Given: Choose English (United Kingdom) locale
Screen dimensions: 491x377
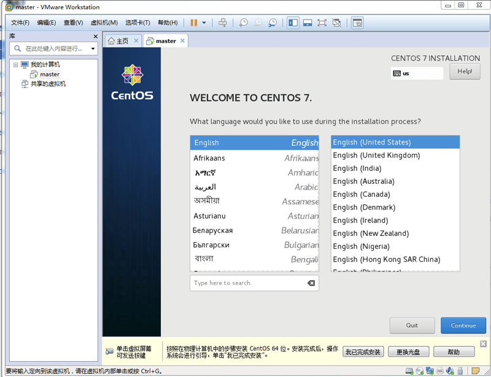Looking at the screenshot, I should 395,155.
